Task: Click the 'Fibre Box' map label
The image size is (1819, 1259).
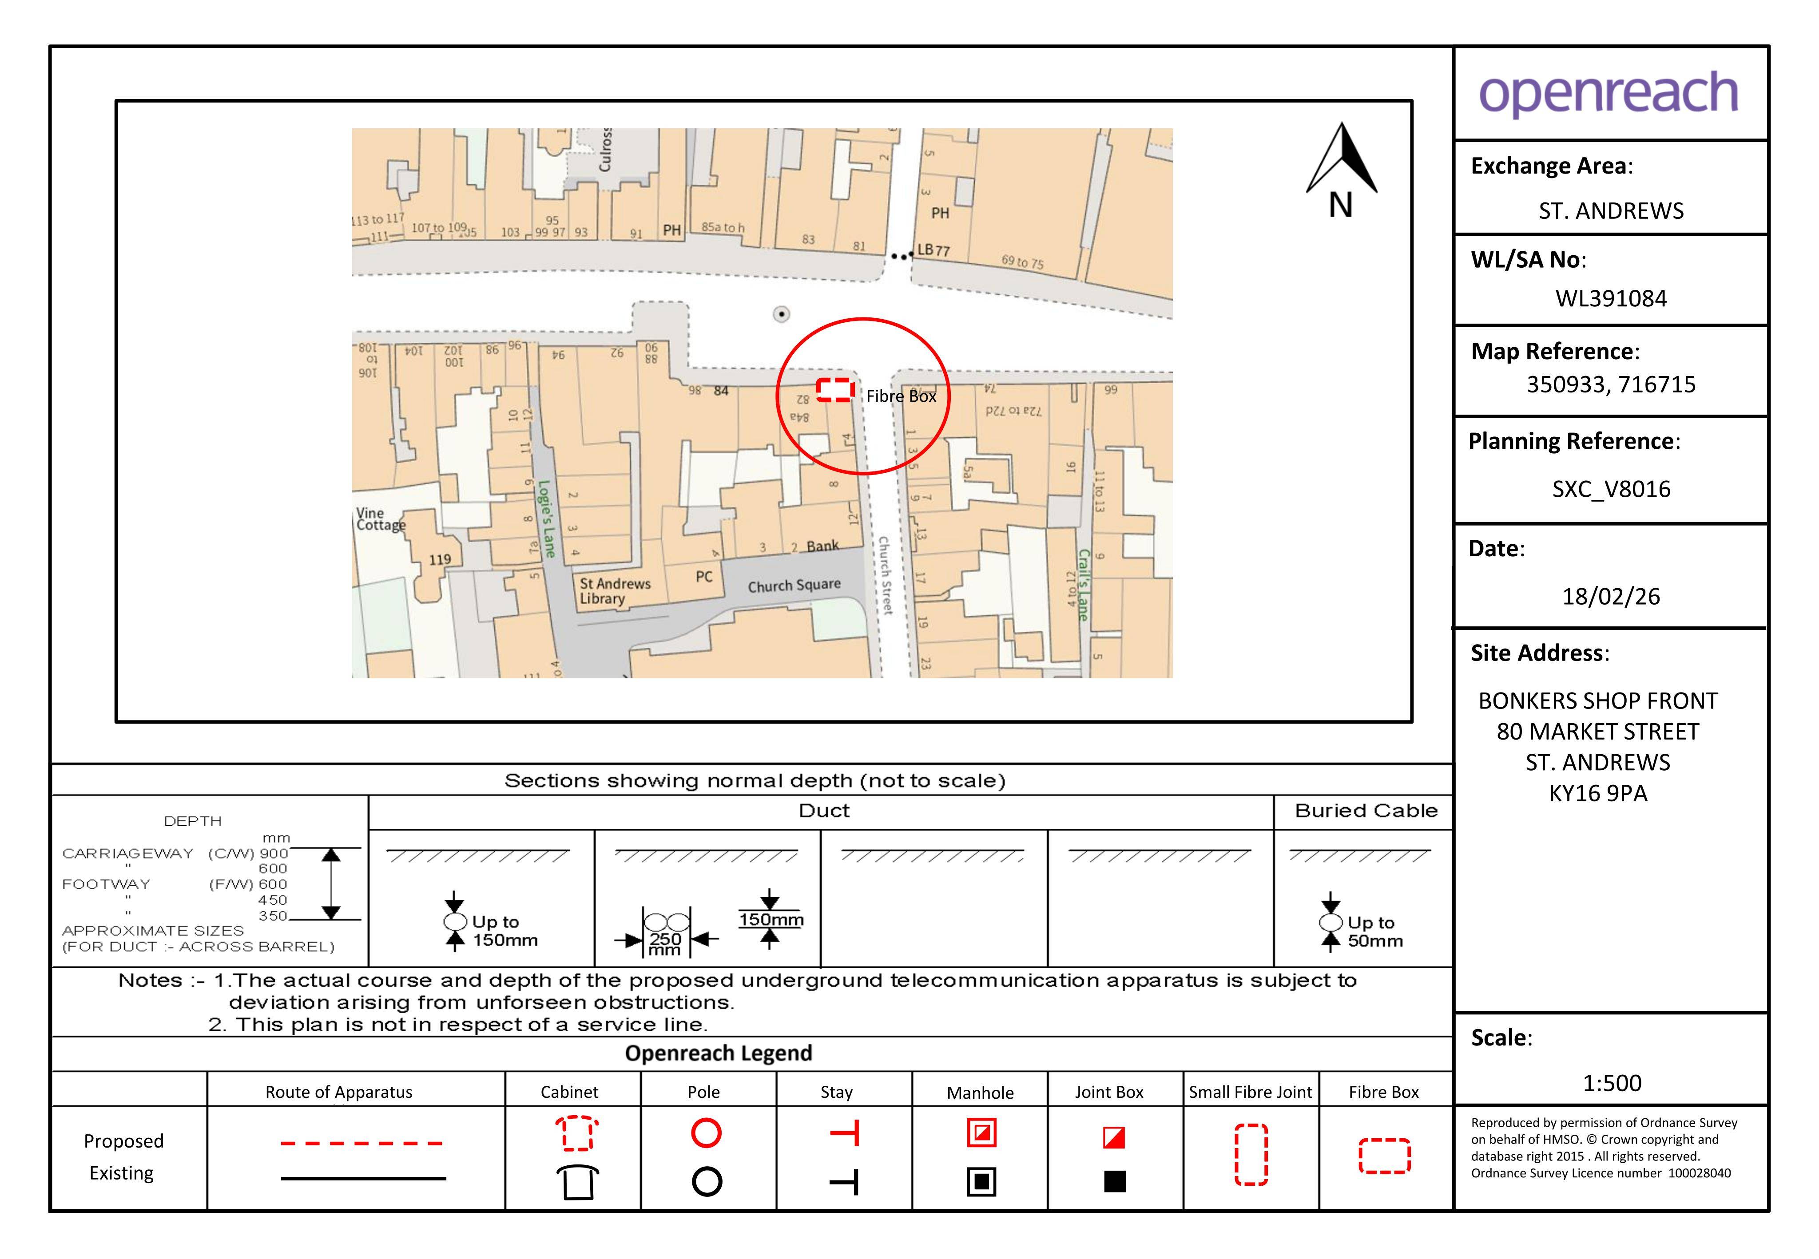Action: click(901, 396)
